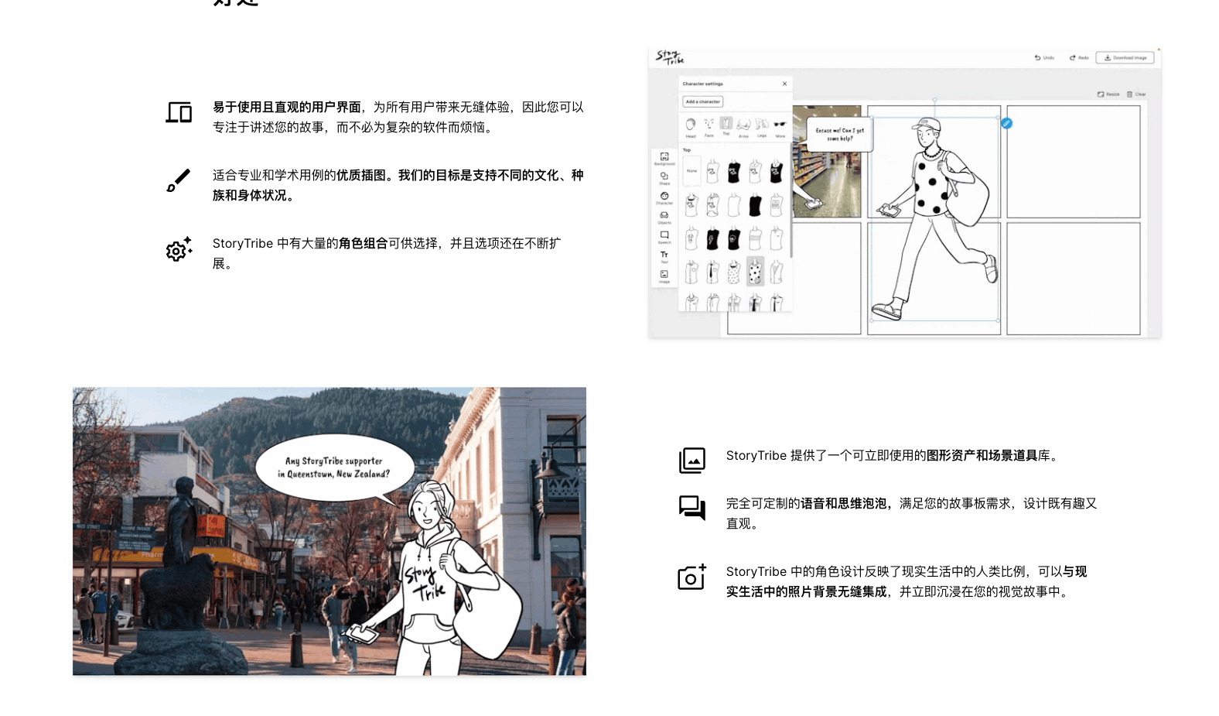This screenshot has height=716, width=1219.
Task: Click the Undo button
Action: pyautogui.click(x=1044, y=57)
